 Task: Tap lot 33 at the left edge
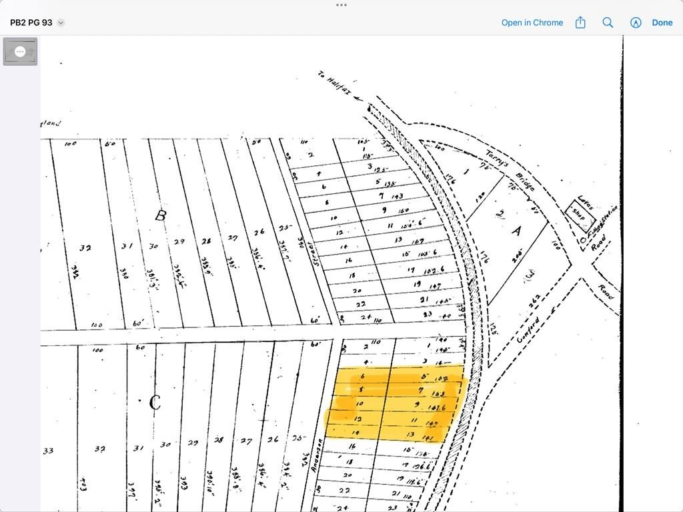[x=48, y=451]
